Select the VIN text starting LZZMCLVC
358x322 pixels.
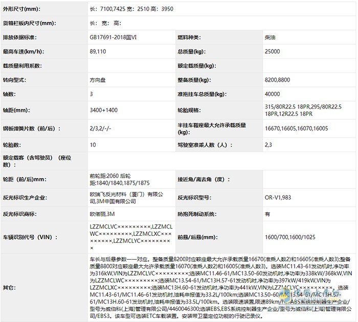pos(131,237)
